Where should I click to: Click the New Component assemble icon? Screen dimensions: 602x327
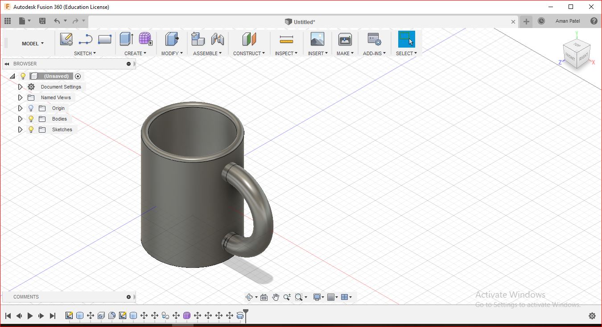point(198,39)
